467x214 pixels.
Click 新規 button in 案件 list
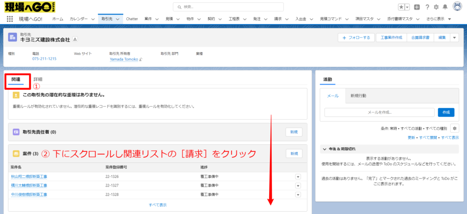(294, 153)
